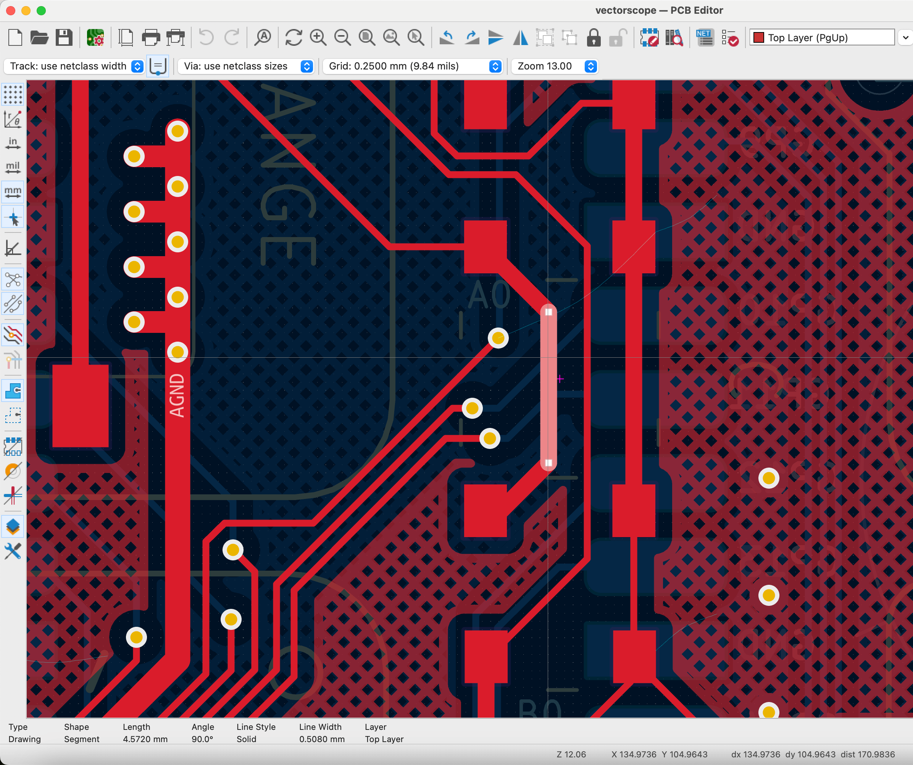
Task: Ungroup the selected items
Action: tap(569, 38)
